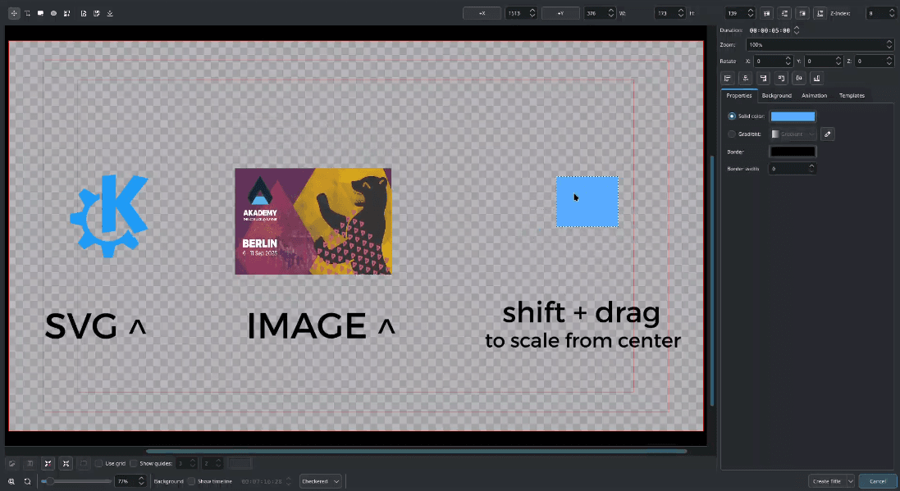Open the Create Title dropdown arrow
The image size is (900, 491).
[x=850, y=481]
